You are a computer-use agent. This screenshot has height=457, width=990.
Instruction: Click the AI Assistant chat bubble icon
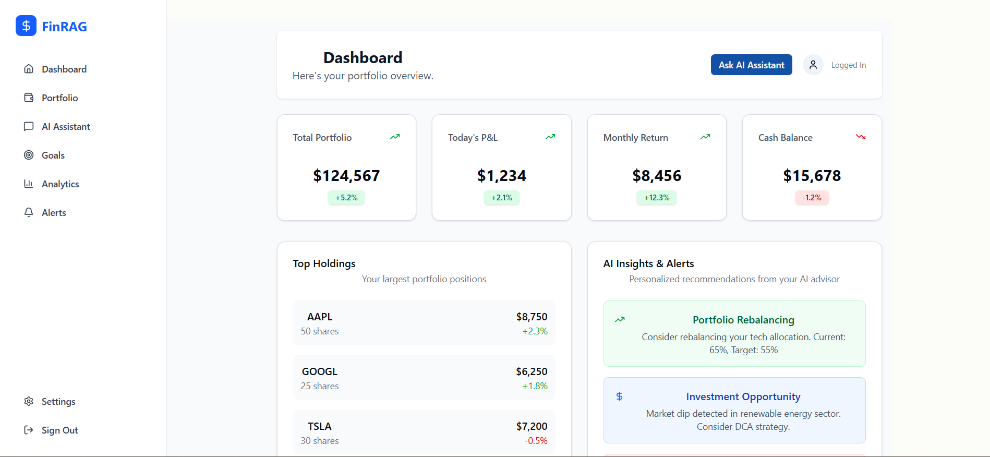coord(29,126)
